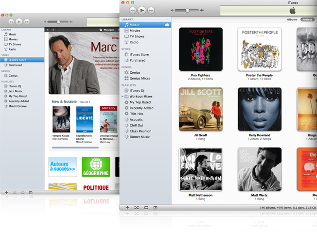Screen dimensions: 317x232
Task: Open Matt Wertz album artwork
Action: [260, 169]
